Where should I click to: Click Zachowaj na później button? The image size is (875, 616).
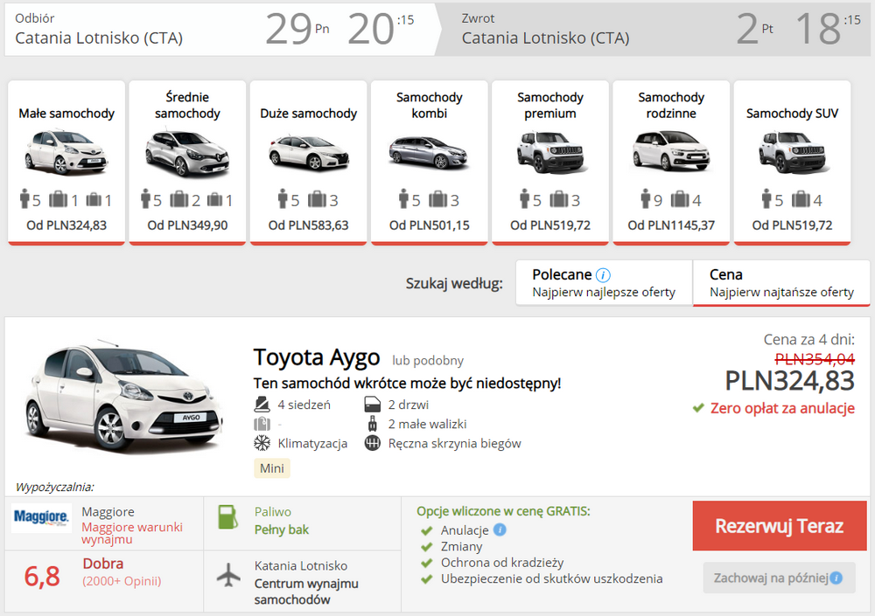coord(779,578)
